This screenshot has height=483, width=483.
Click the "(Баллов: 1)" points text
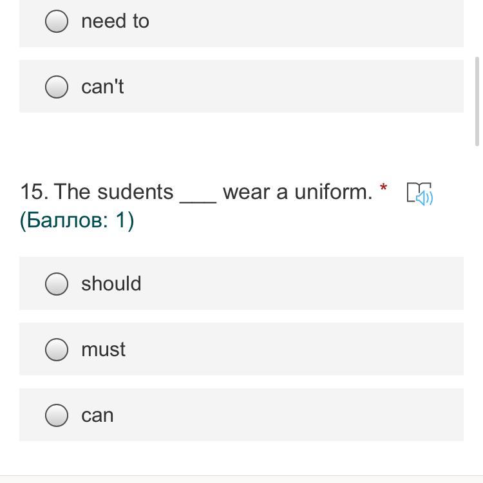point(77,220)
